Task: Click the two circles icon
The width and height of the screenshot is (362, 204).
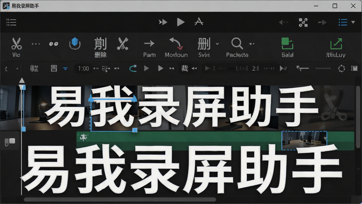Action: [x=54, y=44]
